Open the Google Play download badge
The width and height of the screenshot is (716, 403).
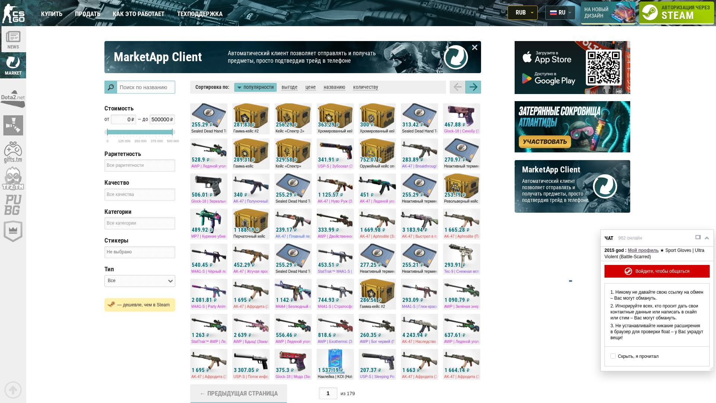point(548,78)
